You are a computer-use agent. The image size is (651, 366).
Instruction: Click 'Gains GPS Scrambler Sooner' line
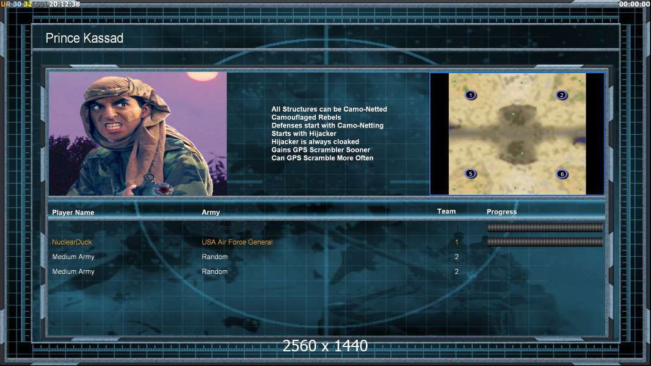[321, 149]
